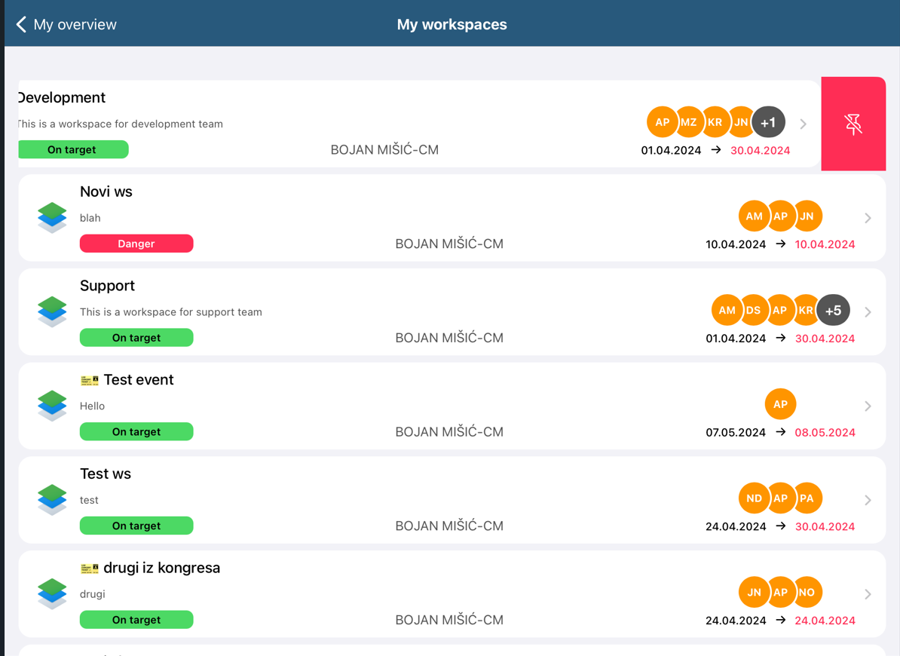Click the red Danger status badge
900x656 pixels.
pyautogui.click(x=136, y=244)
